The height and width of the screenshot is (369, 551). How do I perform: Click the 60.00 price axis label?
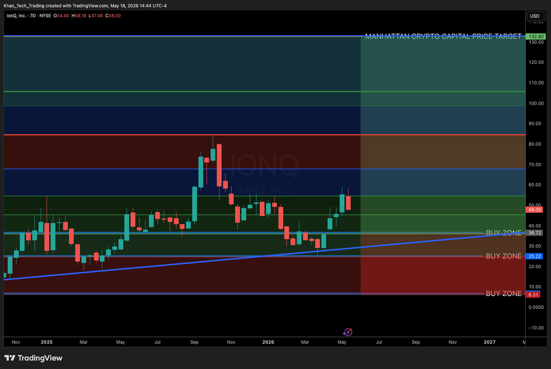tap(535, 185)
